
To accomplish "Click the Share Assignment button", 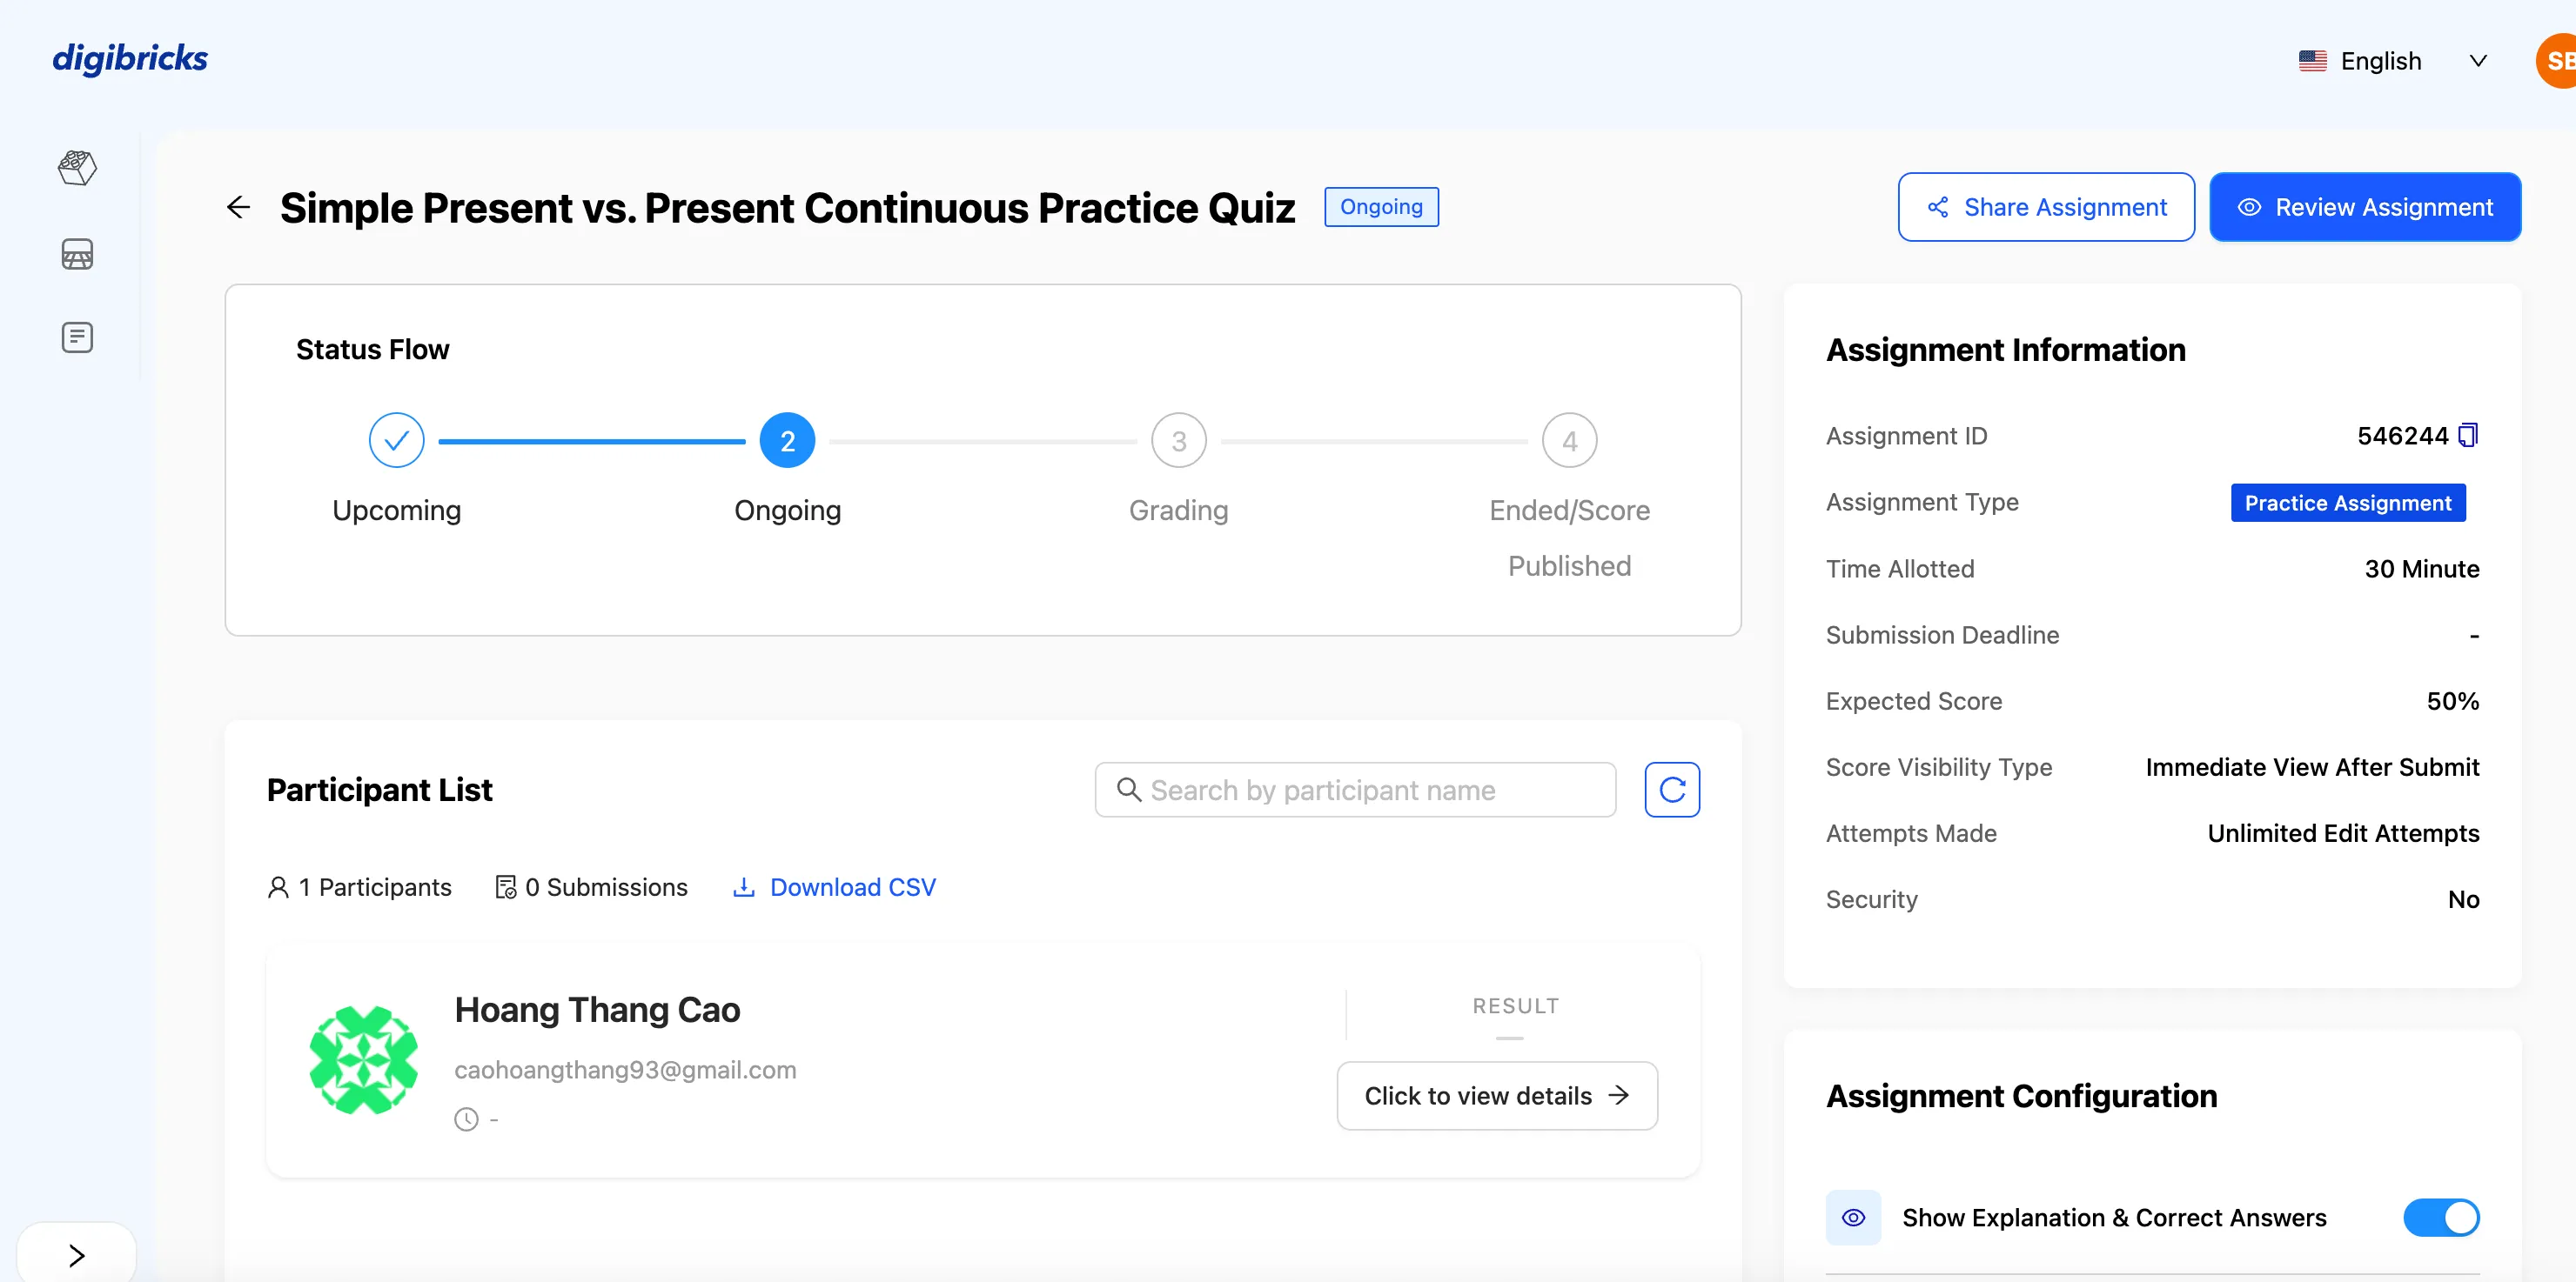I will [2046, 207].
